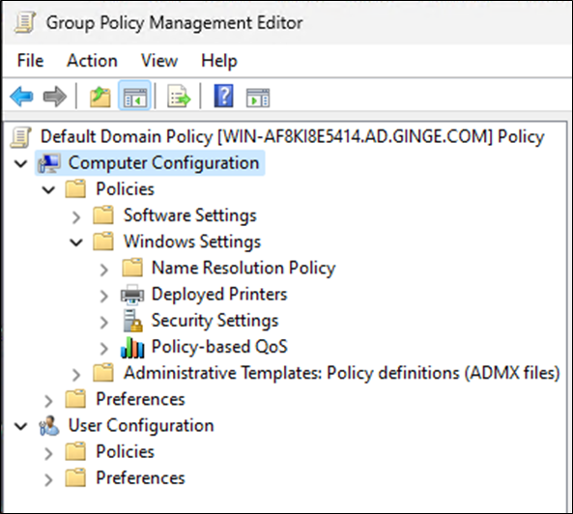573x514 pixels.
Task: Toggle the Show/Hide Console Tree icon
Action: pos(134,96)
